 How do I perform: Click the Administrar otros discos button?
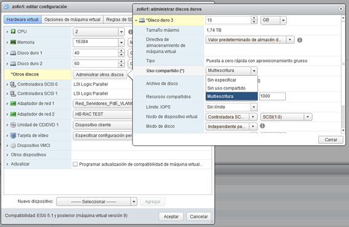pos(100,74)
